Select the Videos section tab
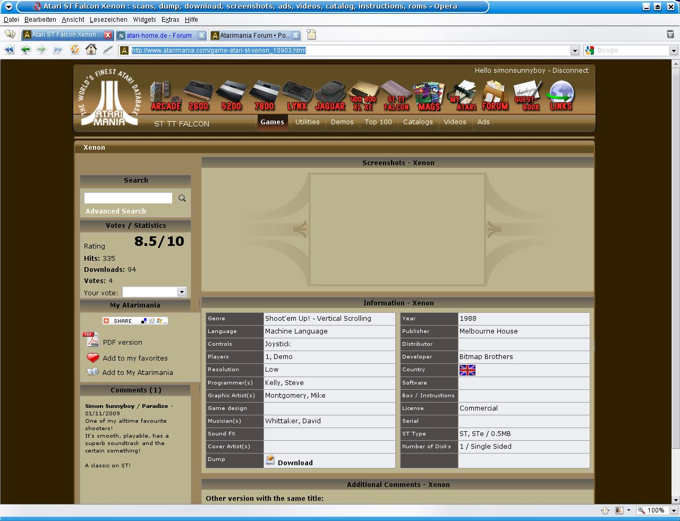The image size is (680, 521). (x=455, y=122)
